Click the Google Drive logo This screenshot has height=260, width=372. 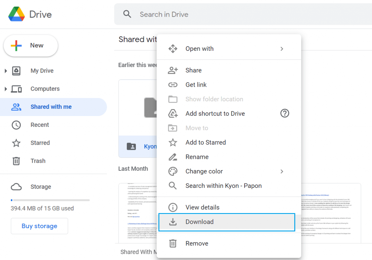(16, 14)
